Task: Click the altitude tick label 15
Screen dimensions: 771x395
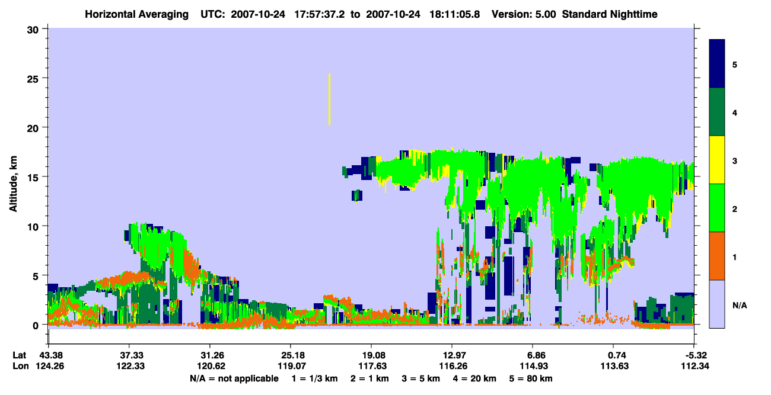Action: [34, 177]
